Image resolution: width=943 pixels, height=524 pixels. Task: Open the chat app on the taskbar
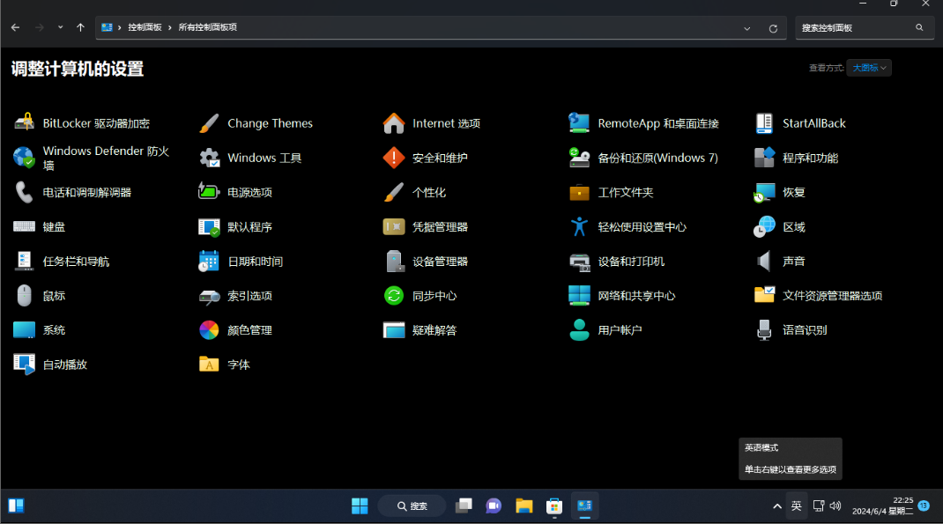point(494,506)
